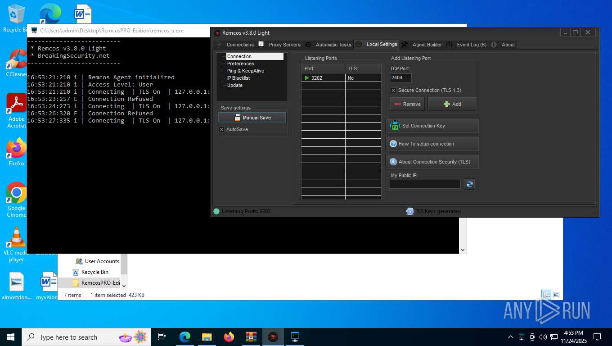Open Firefox desktop shortcut

point(16,152)
